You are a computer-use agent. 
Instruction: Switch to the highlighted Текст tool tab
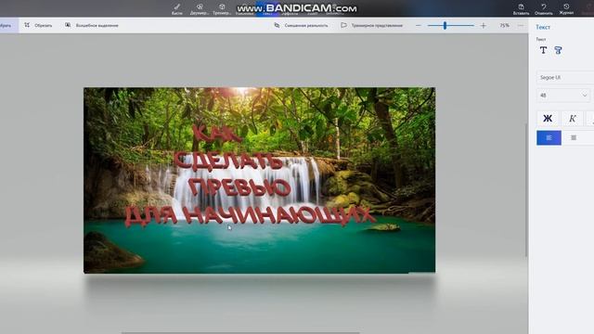[x=267, y=8]
